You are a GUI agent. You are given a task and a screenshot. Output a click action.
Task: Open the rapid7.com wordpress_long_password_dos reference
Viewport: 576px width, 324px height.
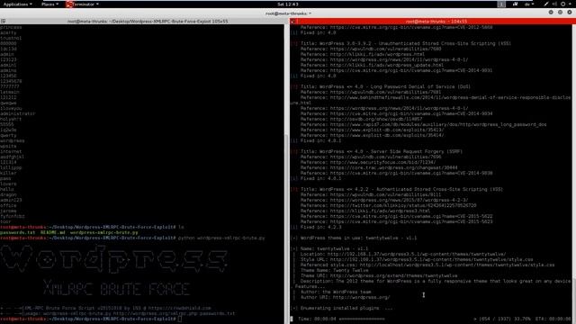pos(438,124)
